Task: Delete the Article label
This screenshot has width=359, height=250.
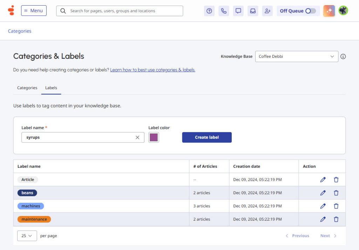Action: tap(336, 180)
